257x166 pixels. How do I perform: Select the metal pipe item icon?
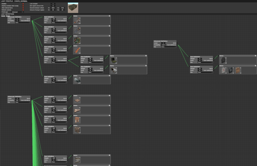tap(77, 80)
